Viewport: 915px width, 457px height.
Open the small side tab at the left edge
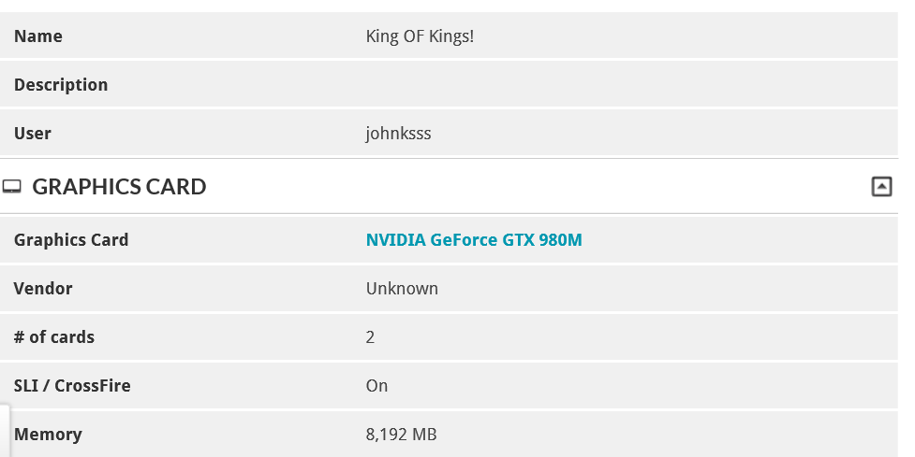coord(5,431)
